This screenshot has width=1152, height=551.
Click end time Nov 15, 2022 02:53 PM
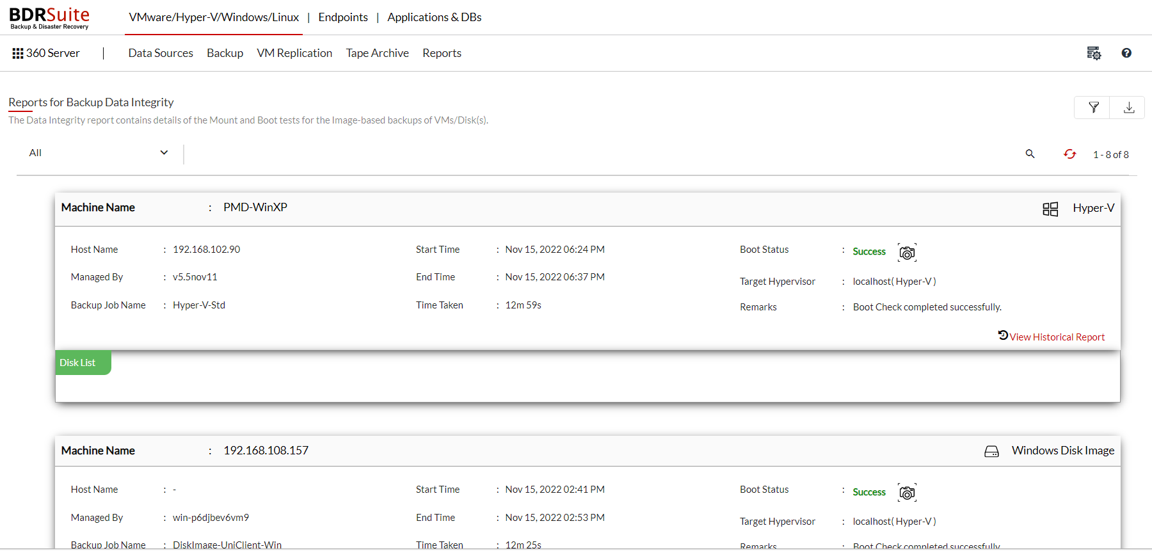pyautogui.click(x=555, y=518)
